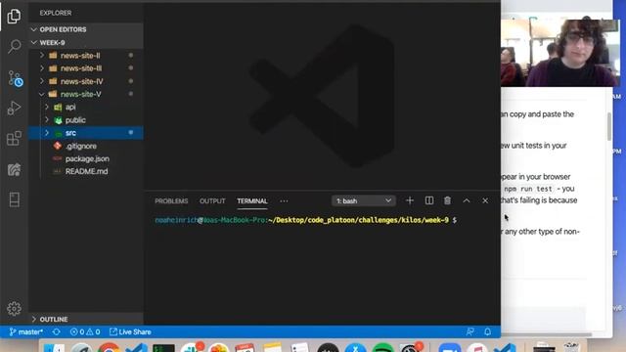This screenshot has width=626, height=352.
Task: Open the Live Share activity bar icon above the bottom-most icon
Action: (14, 169)
